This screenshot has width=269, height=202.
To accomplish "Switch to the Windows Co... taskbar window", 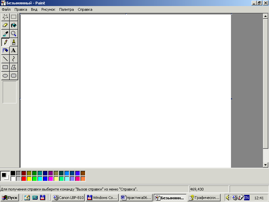I will [x=102, y=198].
